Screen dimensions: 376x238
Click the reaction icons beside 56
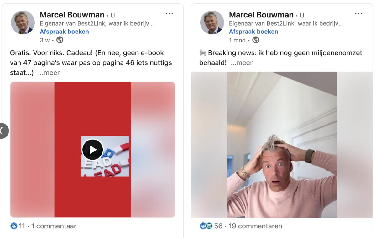206,226
